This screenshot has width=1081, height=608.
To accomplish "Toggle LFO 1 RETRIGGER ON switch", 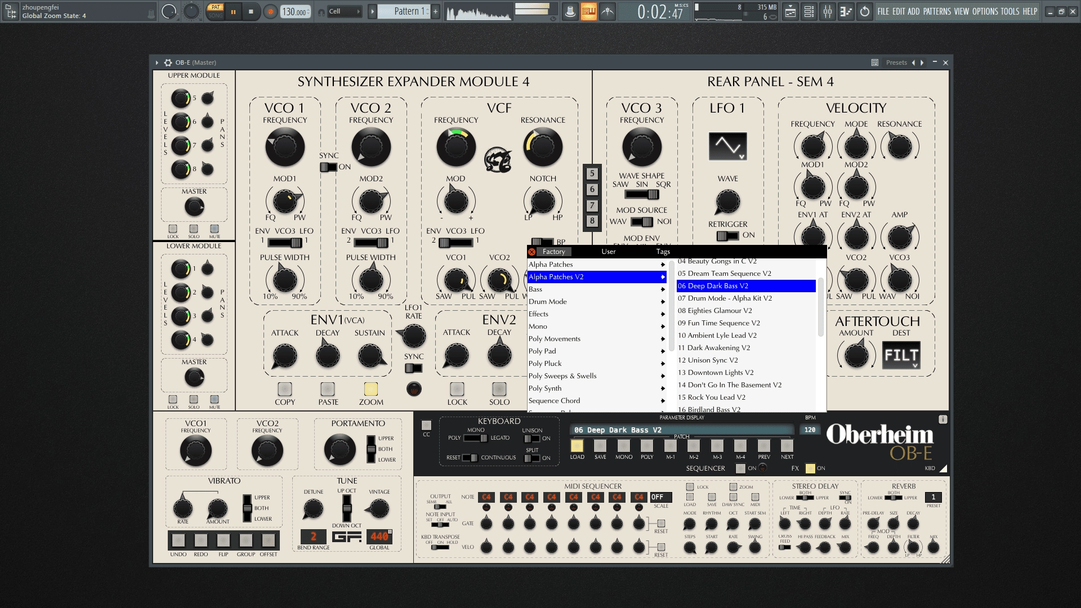I will coord(727,236).
